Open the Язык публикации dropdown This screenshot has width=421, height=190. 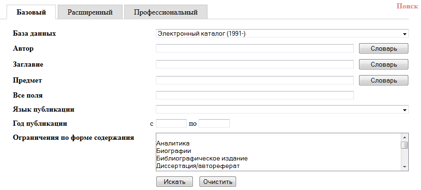(282, 110)
